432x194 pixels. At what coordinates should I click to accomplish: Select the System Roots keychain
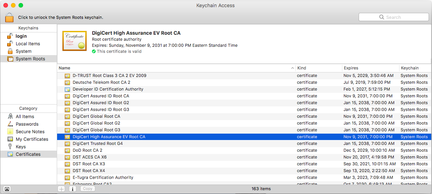pyautogui.click(x=30, y=59)
